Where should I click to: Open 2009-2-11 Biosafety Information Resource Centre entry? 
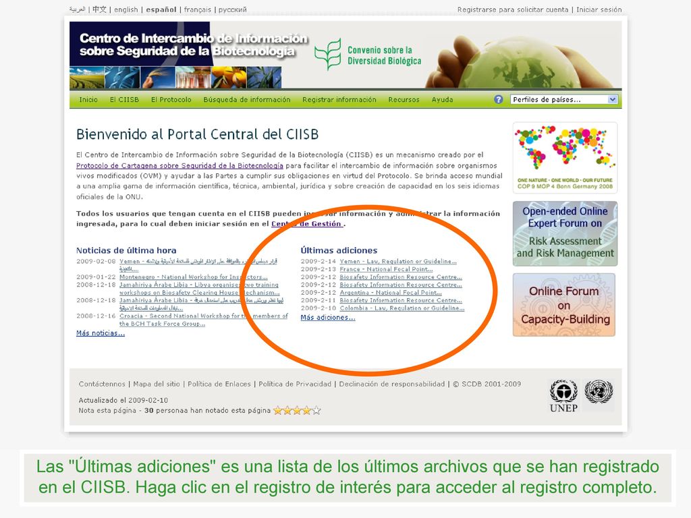401,300
